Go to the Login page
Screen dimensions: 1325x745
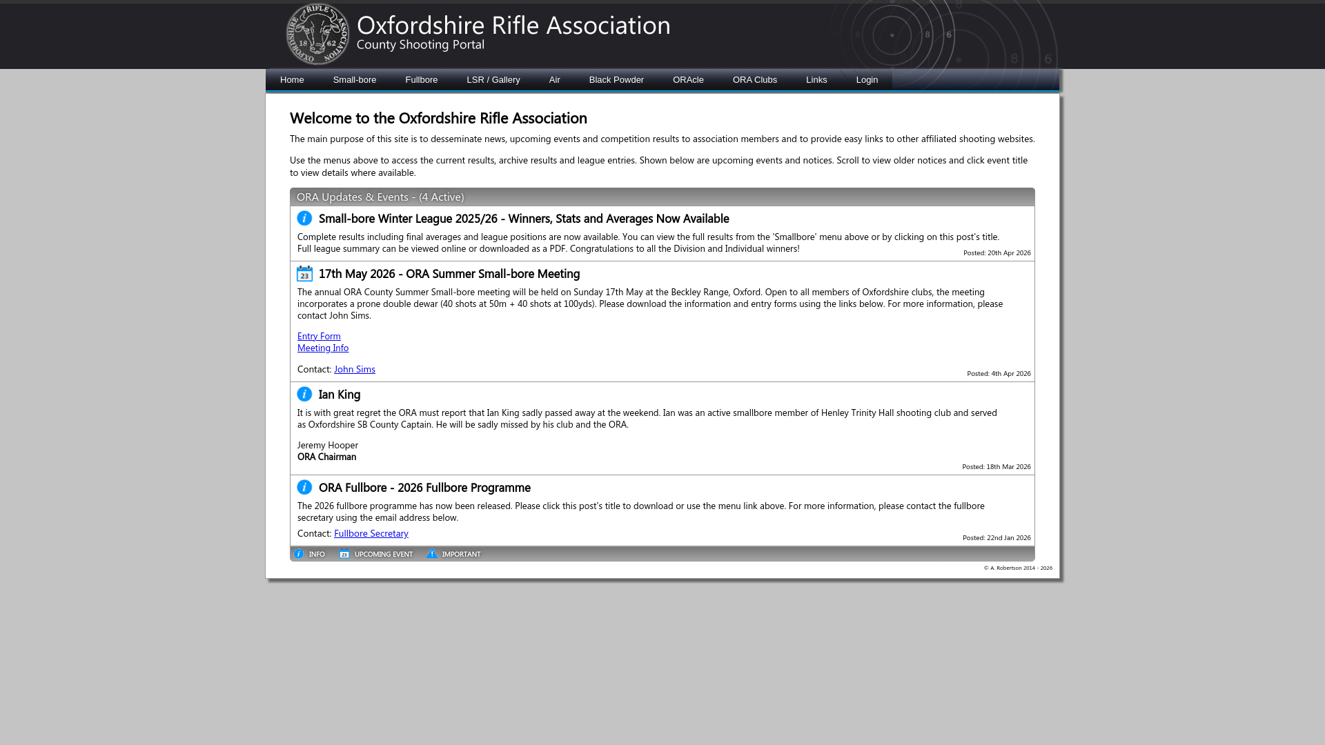click(867, 80)
